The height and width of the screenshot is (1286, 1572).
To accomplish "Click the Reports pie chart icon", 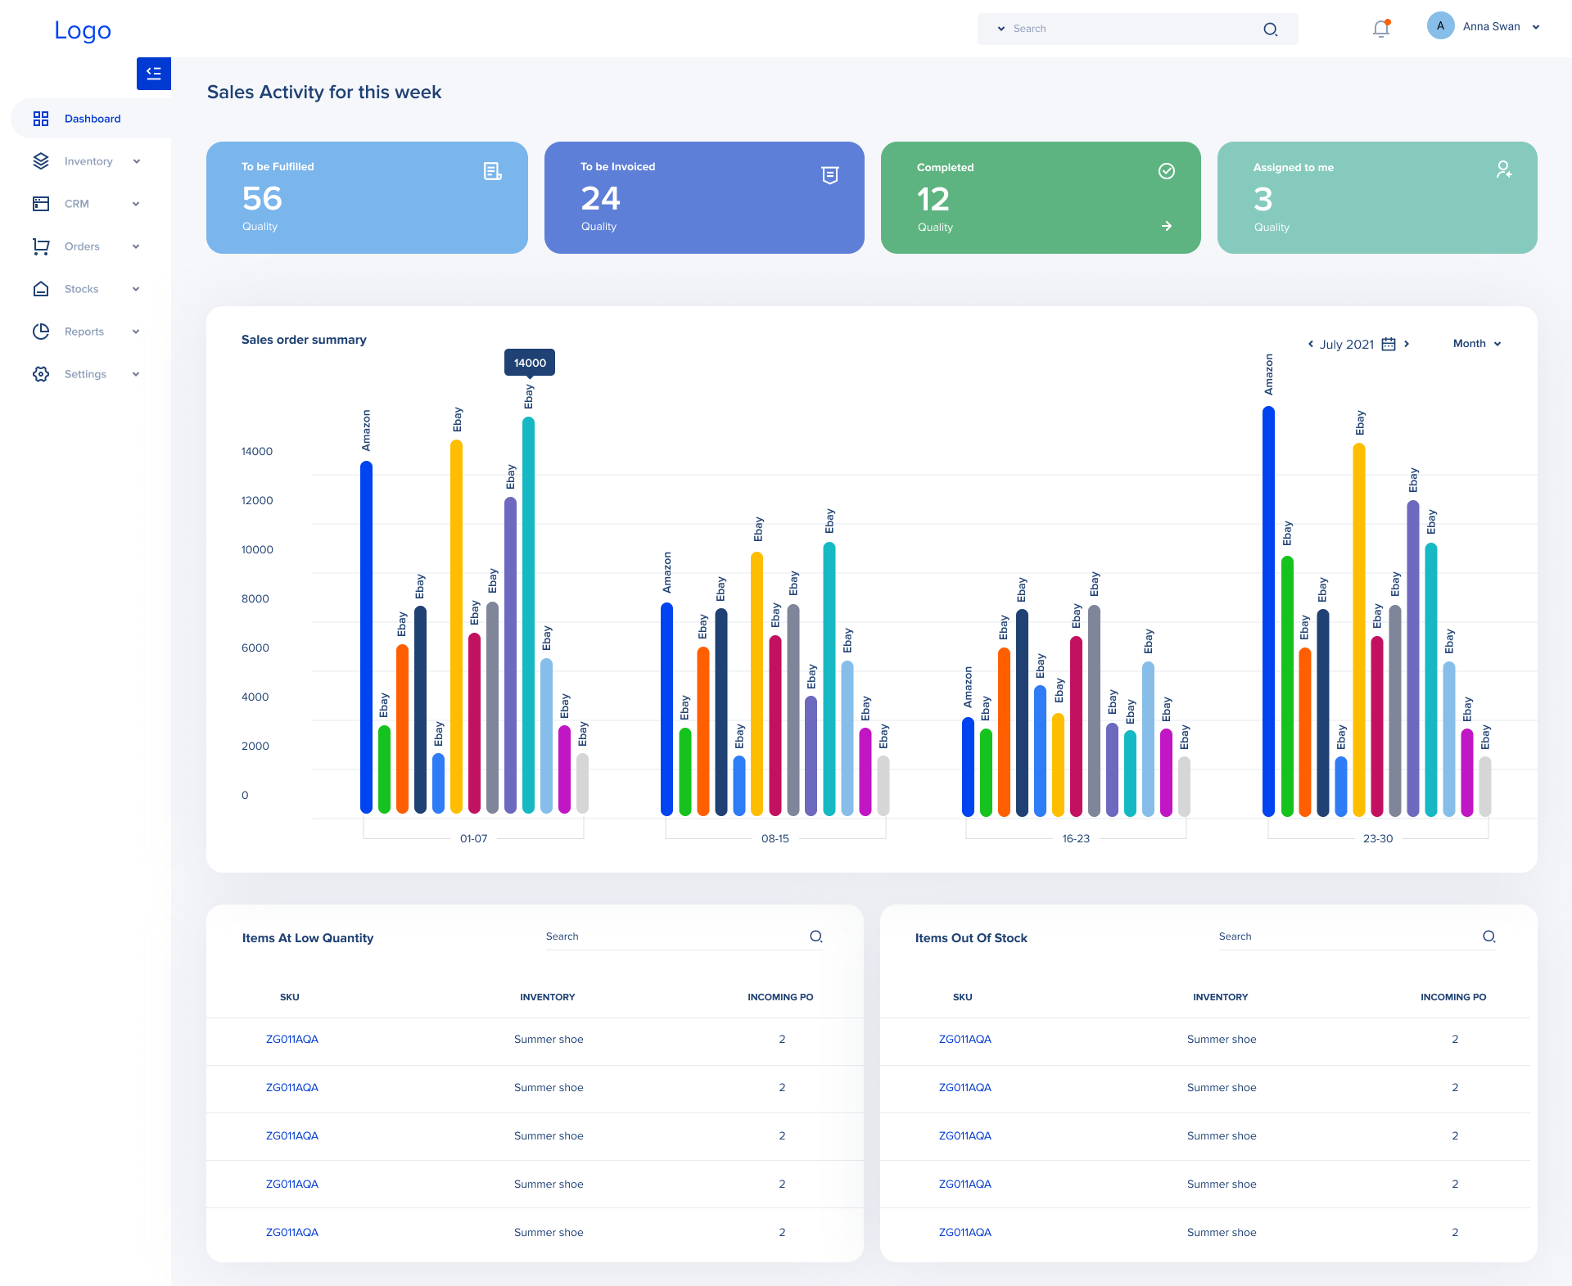I will (x=41, y=332).
